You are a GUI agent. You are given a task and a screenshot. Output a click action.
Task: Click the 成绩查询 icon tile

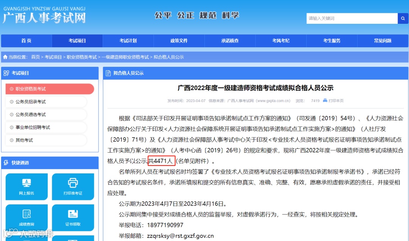[x=27, y=218]
